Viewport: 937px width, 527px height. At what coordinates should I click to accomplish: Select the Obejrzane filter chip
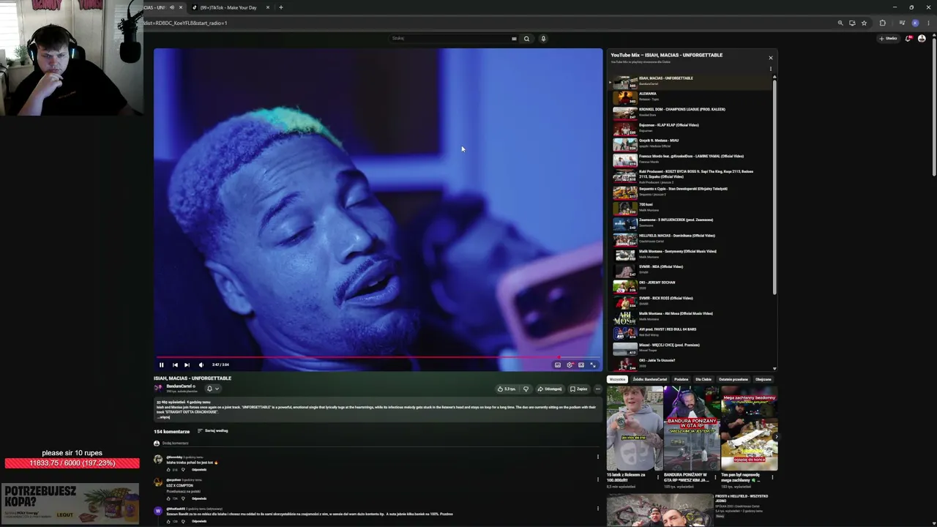(764, 379)
